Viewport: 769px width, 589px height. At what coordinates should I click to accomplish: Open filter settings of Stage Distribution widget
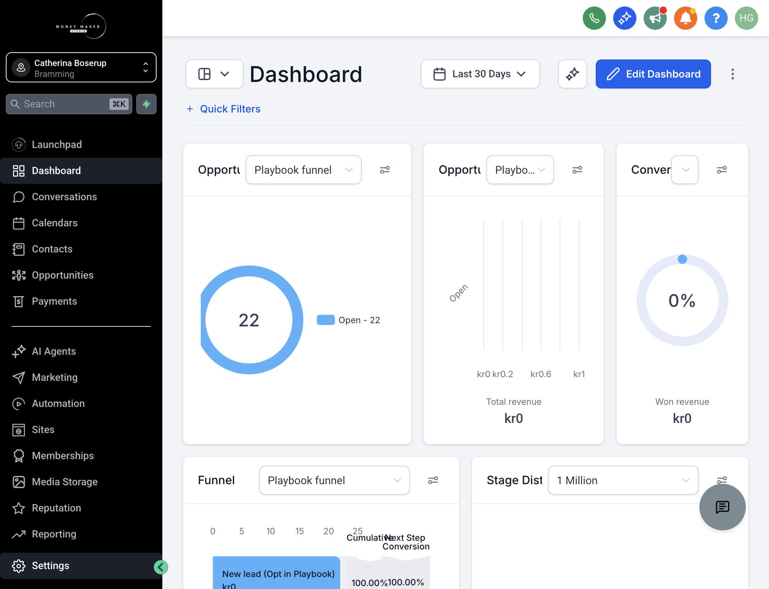[722, 479]
